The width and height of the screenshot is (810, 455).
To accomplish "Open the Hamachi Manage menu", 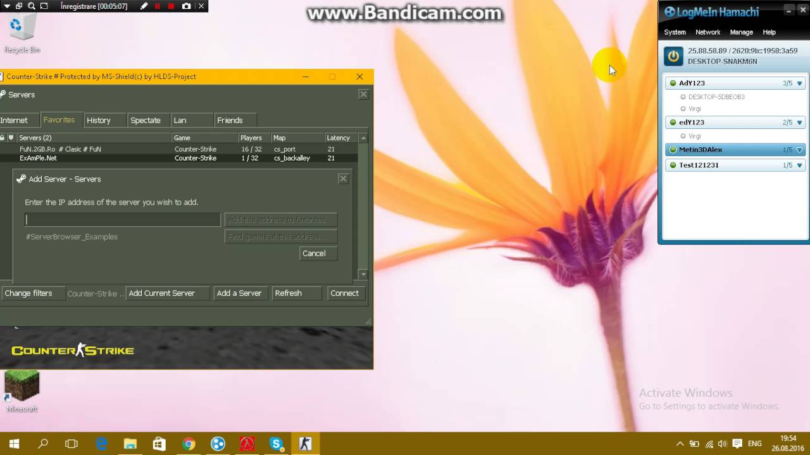I will pos(741,32).
